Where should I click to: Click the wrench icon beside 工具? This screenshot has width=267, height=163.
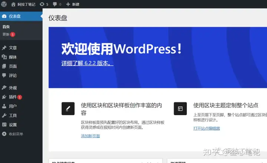[x=4, y=115]
